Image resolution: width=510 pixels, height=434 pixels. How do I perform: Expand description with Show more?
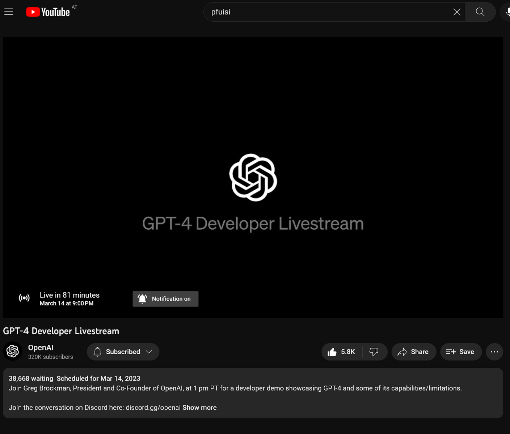click(199, 408)
